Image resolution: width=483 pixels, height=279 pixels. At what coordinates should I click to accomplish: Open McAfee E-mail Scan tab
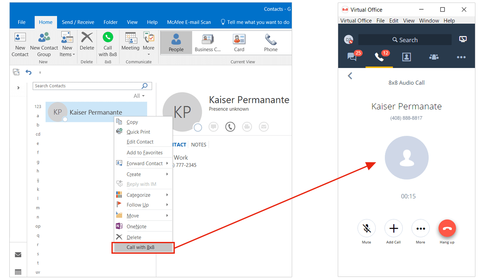(189, 22)
